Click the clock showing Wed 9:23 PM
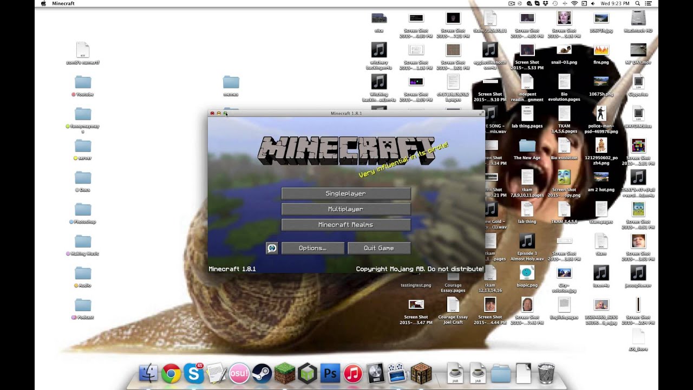Image resolution: width=693 pixels, height=390 pixels. pos(615,3)
